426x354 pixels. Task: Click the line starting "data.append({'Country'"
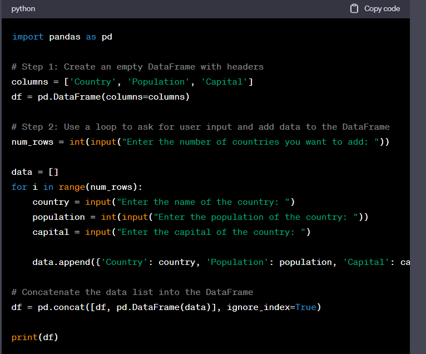(x=221, y=262)
